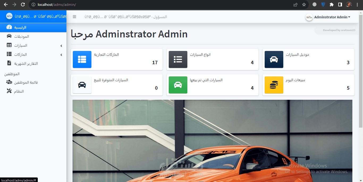
Task: Click موديل السيارات card title
Action: pos(298,54)
